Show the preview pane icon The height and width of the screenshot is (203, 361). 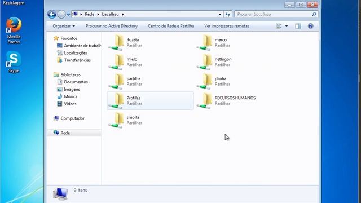click(298, 26)
